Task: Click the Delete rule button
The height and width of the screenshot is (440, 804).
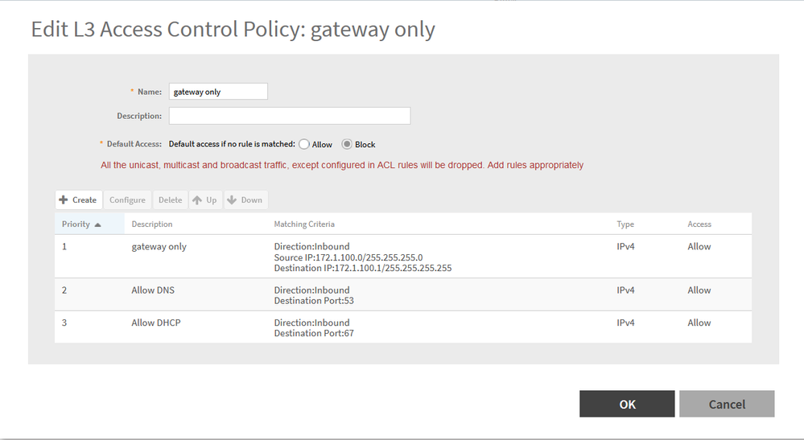Action: [x=170, y=200]
